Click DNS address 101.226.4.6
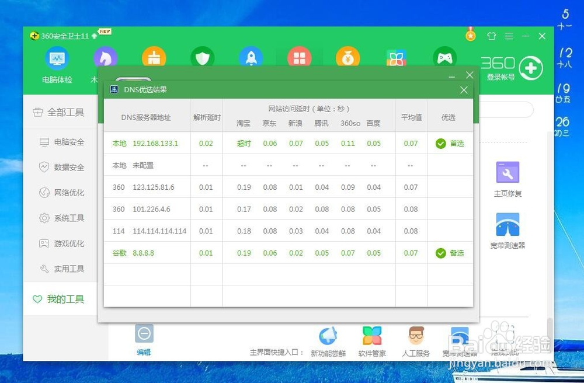 point(152,209)
